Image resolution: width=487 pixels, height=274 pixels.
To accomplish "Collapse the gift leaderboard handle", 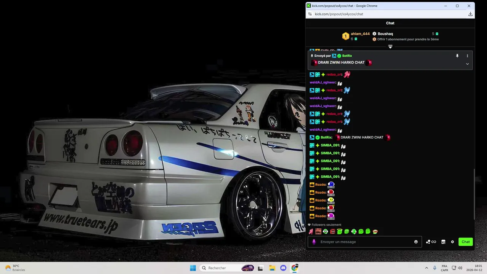I will click(390, 46).
